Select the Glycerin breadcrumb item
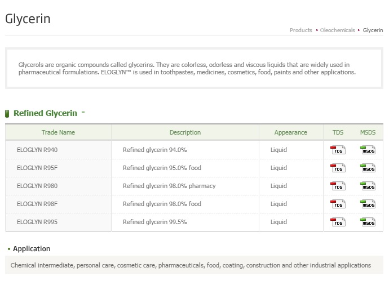The image size is (389, 281). 373,30
